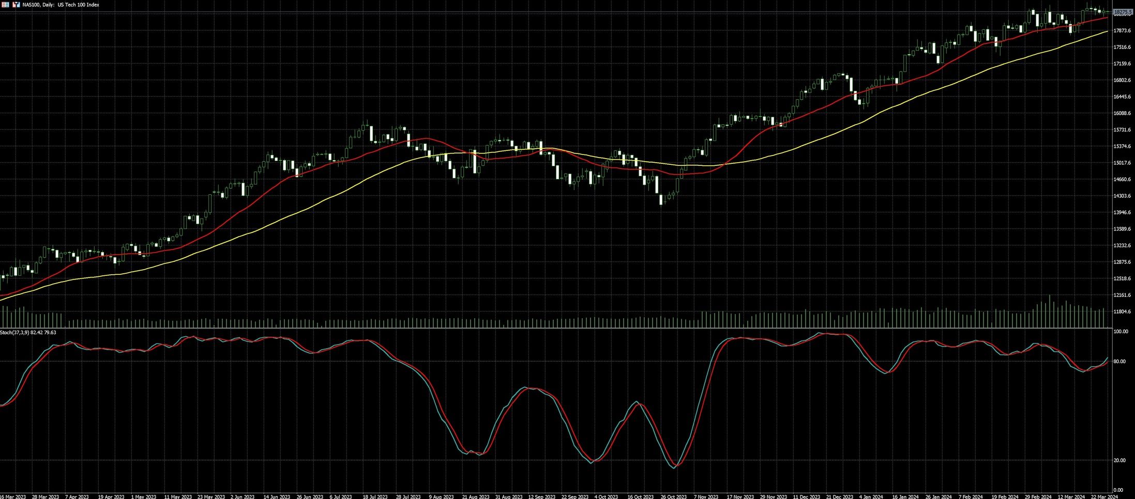Click the 13232.6 price axis label

coord(1122,245)
